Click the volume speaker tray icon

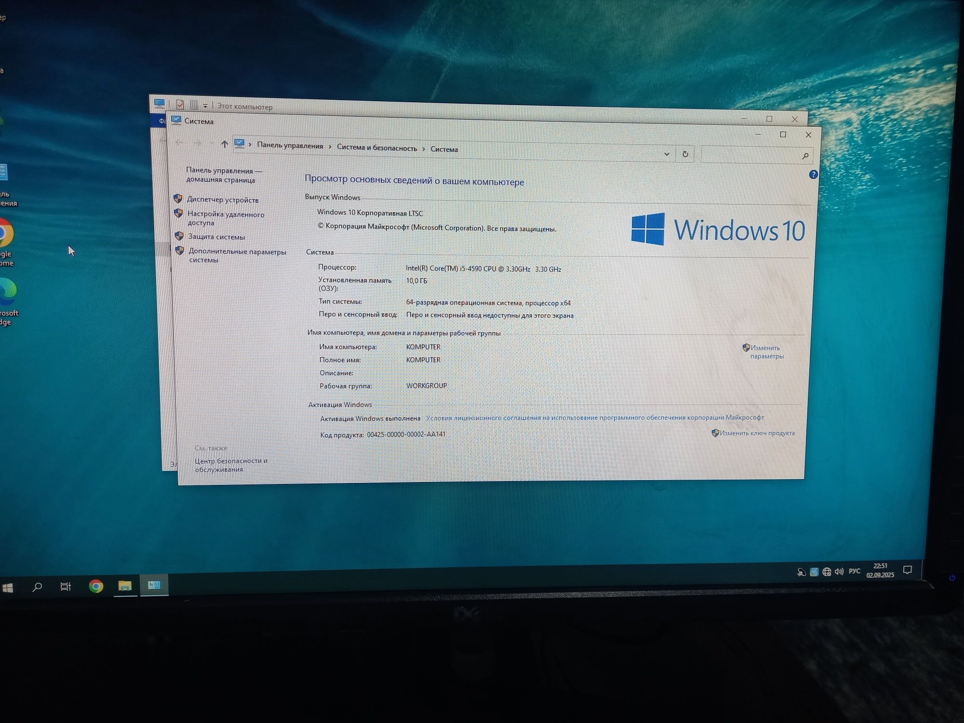click(x=839, y=571)
